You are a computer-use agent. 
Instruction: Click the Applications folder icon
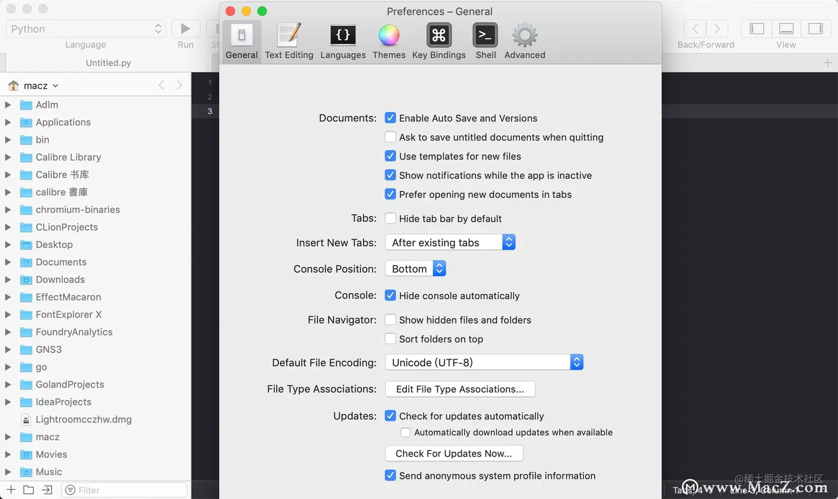[x=26, y=122]
